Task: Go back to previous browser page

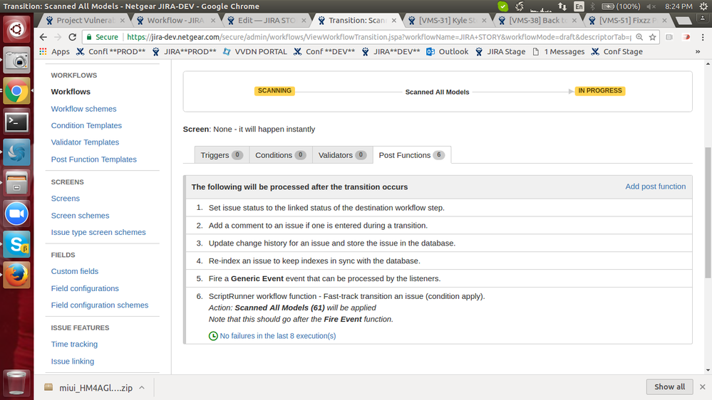Action: (43, 37)
